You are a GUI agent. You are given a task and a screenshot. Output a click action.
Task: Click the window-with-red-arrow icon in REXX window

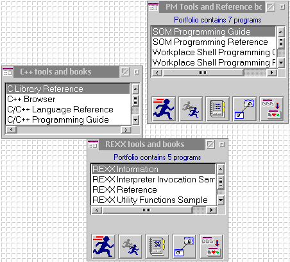(211, 247)
